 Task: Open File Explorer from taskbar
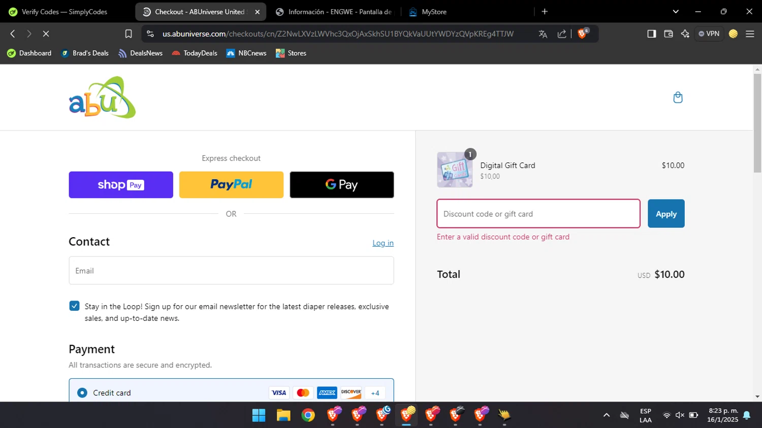click(x=283, y=415)
